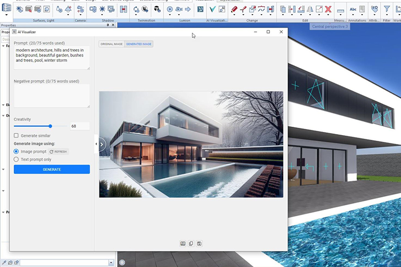Select the Image prompt radio button

click(x=16, y=151)
